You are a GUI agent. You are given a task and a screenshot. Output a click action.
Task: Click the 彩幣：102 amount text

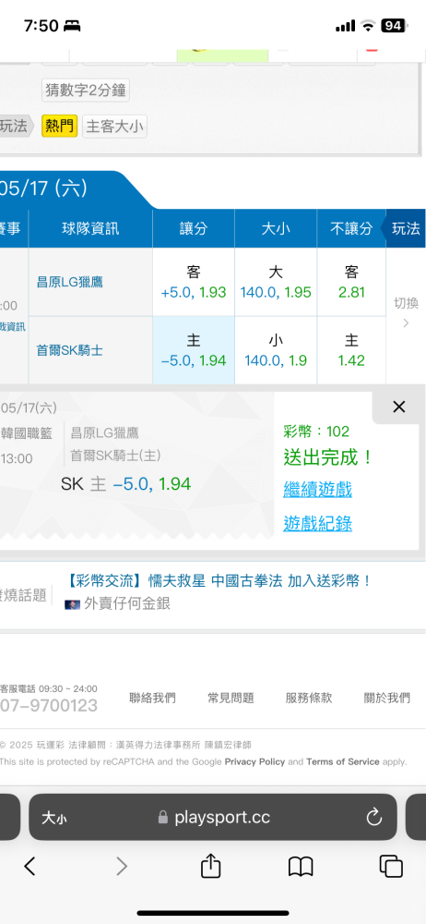pyautogui.click(x=316, y=432)
